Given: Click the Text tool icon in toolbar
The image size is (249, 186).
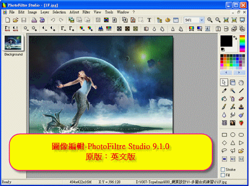Looking at the screenshot, I should (x=149, y=20).
